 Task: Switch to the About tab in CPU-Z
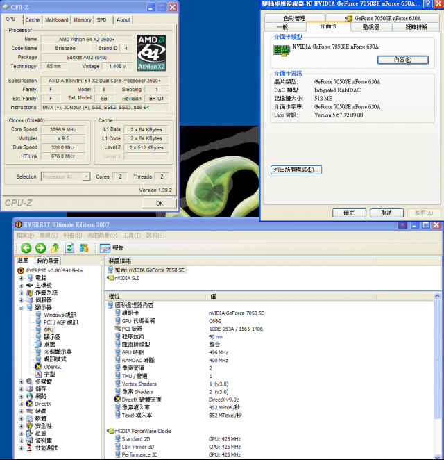pyautogui.click(x=123, y=20)
